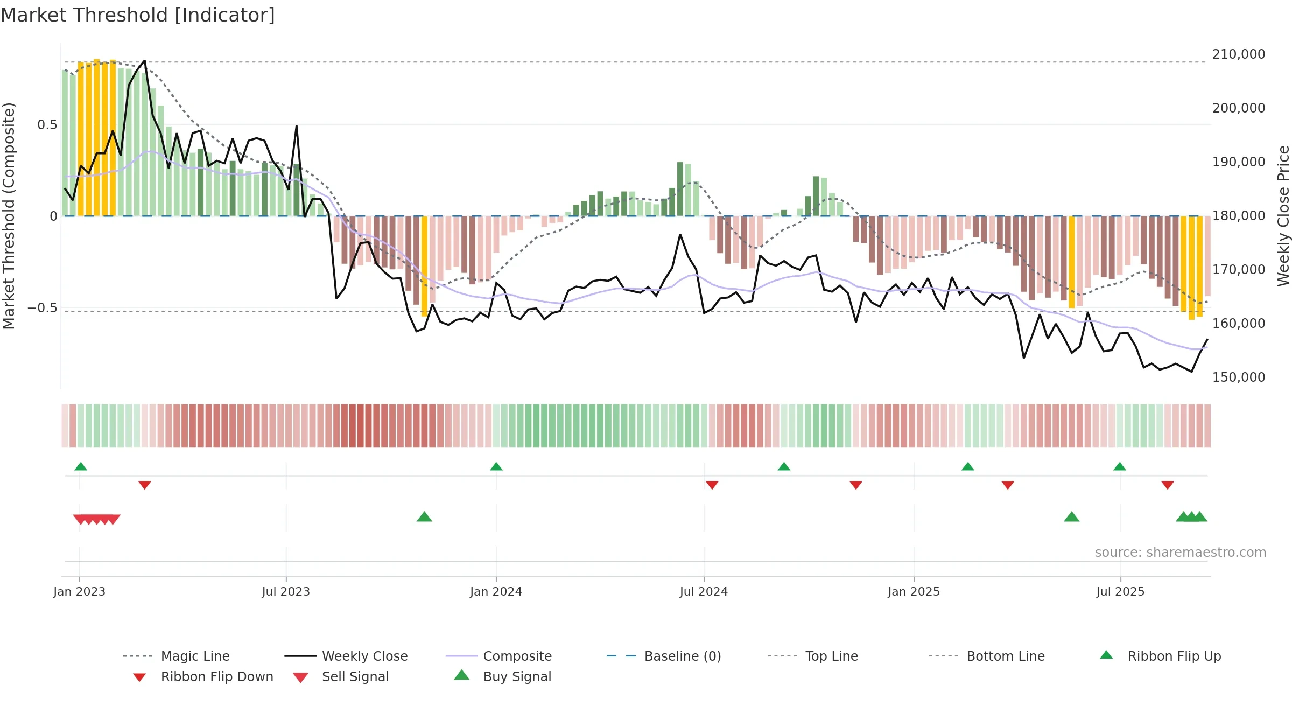Image resolution: width=1292 pixels, height=727 pixels.
Task: Select the Buy Signal legend entry
Action: [503, 676]
